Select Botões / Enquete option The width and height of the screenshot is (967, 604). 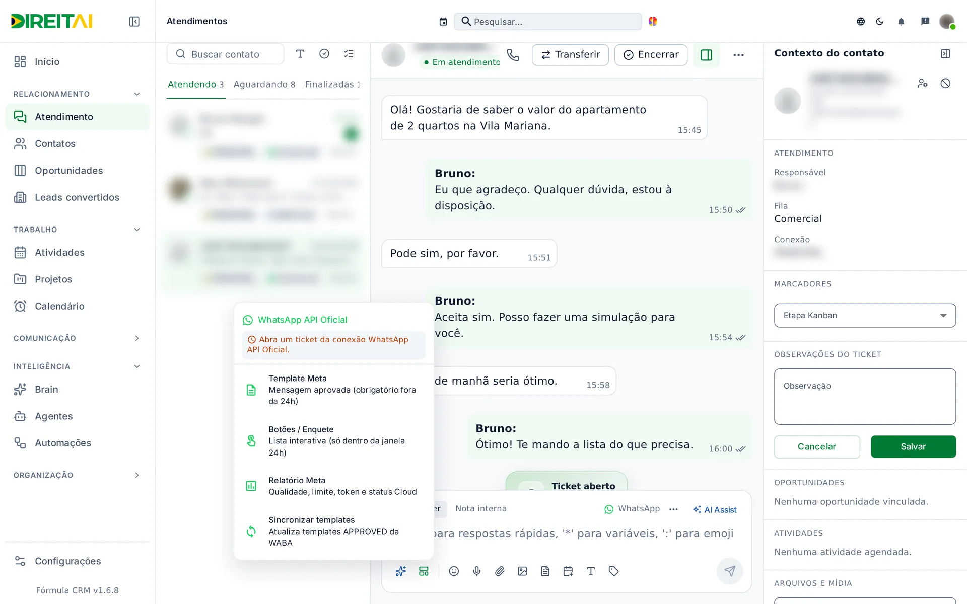click(333, 441)
